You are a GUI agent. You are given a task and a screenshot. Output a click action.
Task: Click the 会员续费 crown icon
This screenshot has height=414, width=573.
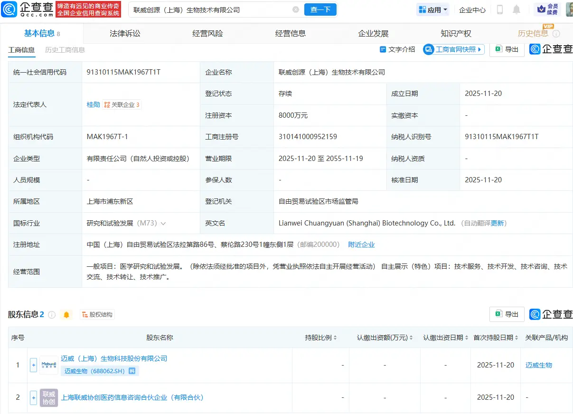(542, 9)
